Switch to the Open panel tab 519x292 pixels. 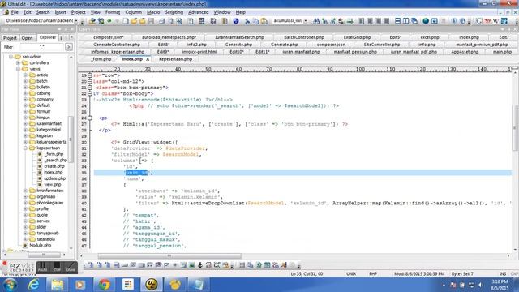click(27, 38)
